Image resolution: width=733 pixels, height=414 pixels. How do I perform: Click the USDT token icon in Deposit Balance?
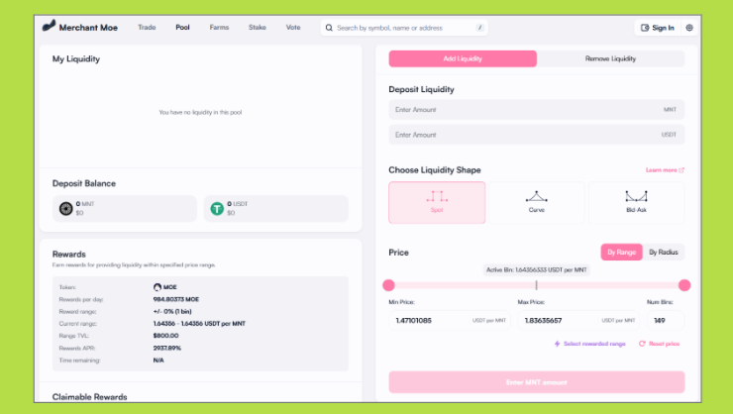(217, 208)
